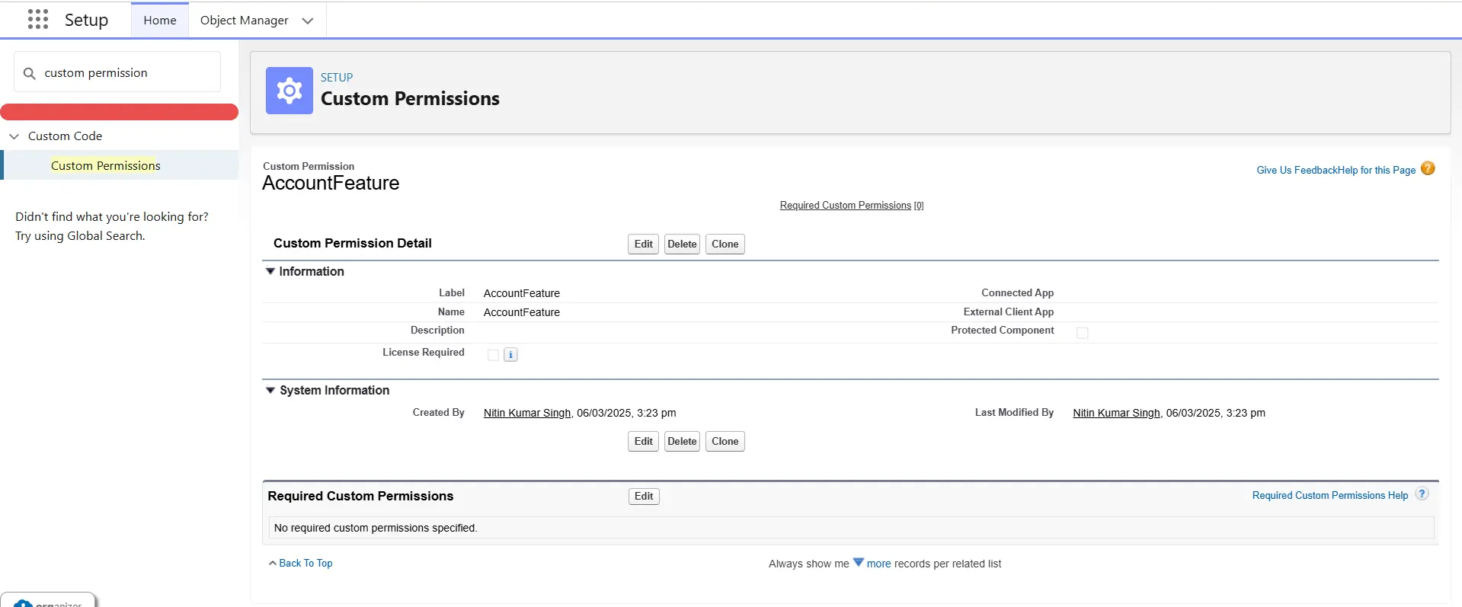The width and height of the screenshot is (1462, 607).
Task: Open the Object Manager dropdown chevron
Action: click(x=308, y=21)
